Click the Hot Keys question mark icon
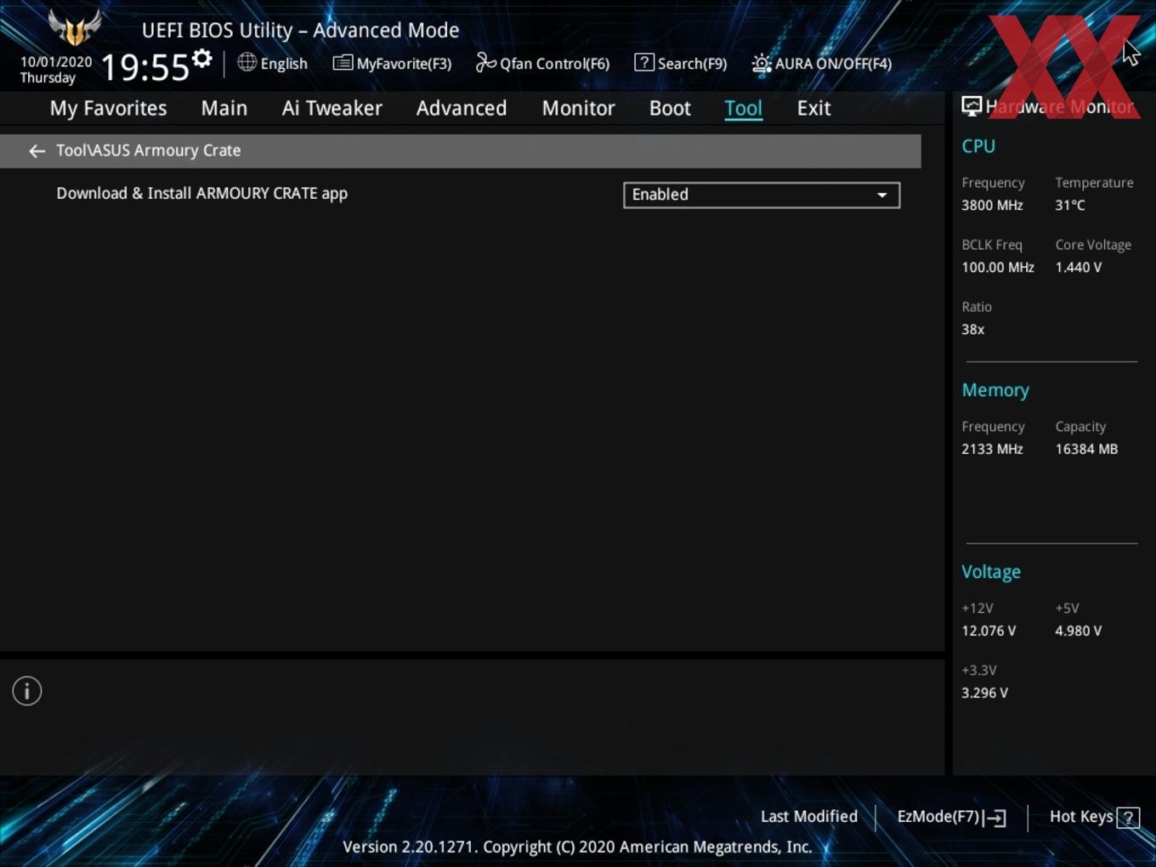The height and width of the screenshot is (867, 1156). click(x=1128, y=818)
